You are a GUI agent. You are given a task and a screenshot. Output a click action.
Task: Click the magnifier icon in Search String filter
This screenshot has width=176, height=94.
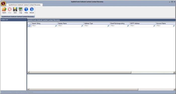coord(56,26)
